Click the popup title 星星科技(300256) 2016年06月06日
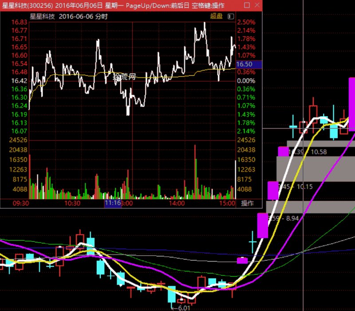Viewport: 355px width, 311px height. (52, 5)
